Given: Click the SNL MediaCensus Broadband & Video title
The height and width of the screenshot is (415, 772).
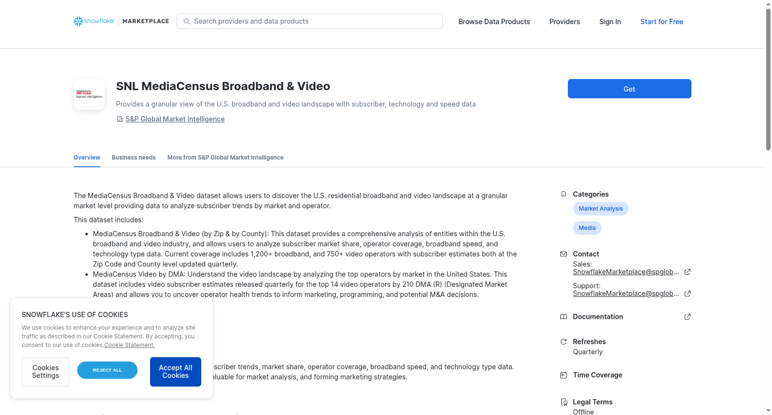Looking at the screenshot, I should point(223,86).
